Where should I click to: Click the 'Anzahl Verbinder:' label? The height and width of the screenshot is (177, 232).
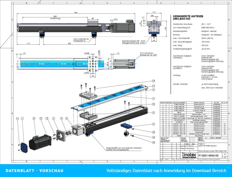tap(180, 84)
